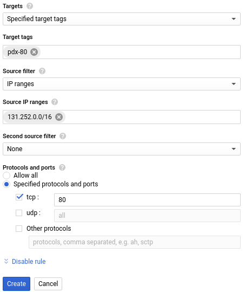The width and height of the screenshot is (245, 292).
Task: Open the Second source filter dropdown
Action: click(122, 149)
